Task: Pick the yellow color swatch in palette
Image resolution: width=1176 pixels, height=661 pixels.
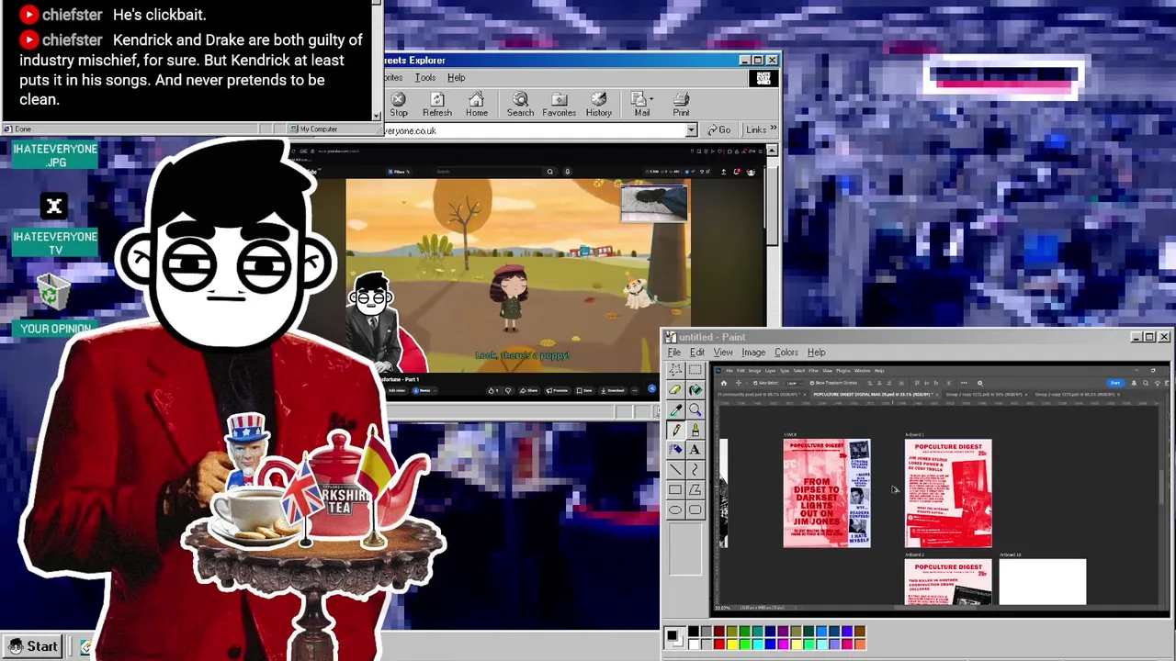Action: (x=732, y=644)
